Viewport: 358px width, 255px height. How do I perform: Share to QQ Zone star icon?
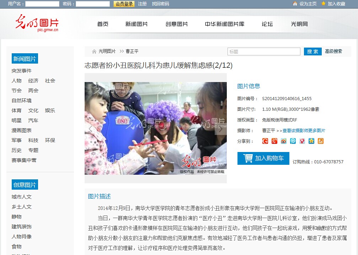pyautogui.click(x=311, y=141)
